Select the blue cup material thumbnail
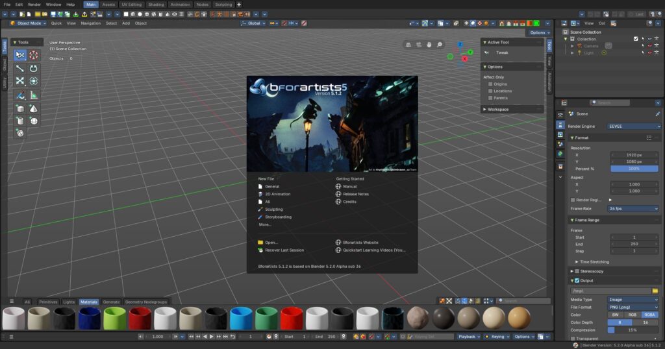 [241, 319]
